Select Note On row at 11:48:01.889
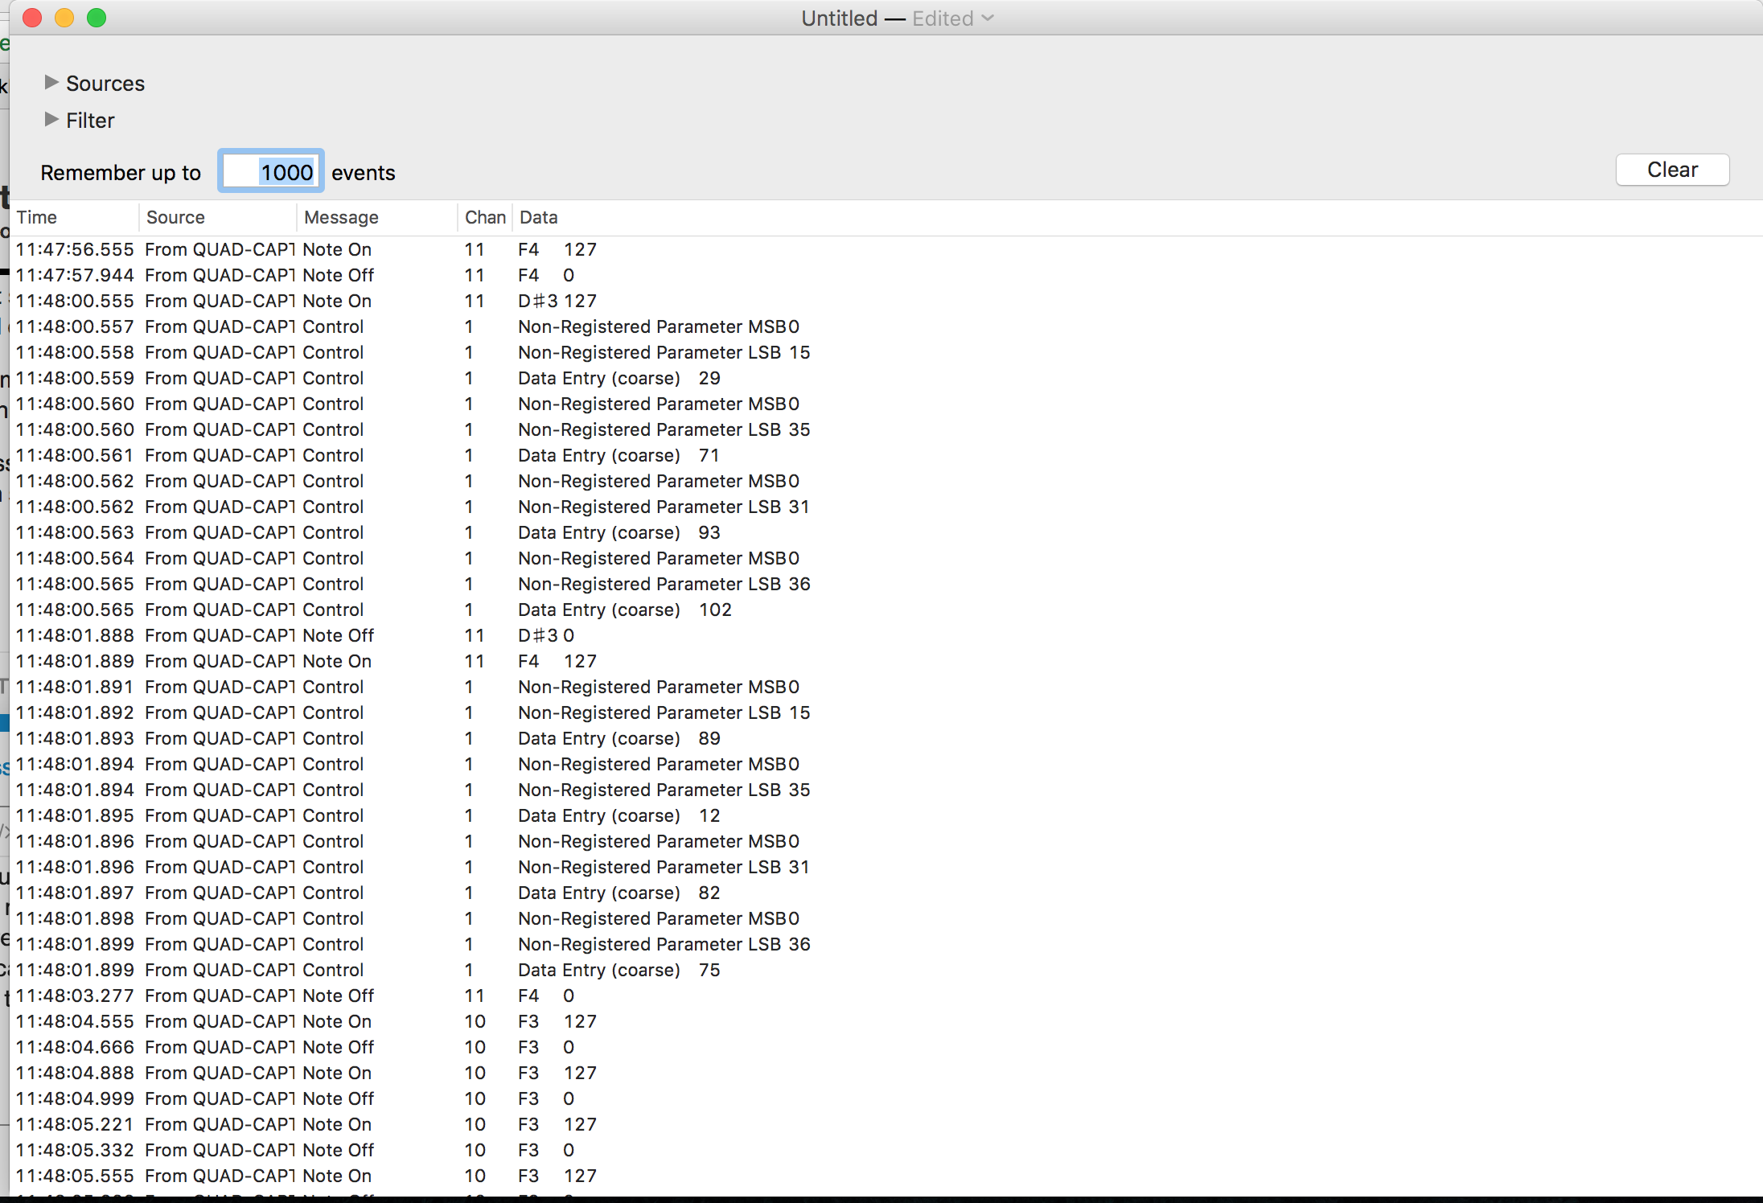 [886, 661]
